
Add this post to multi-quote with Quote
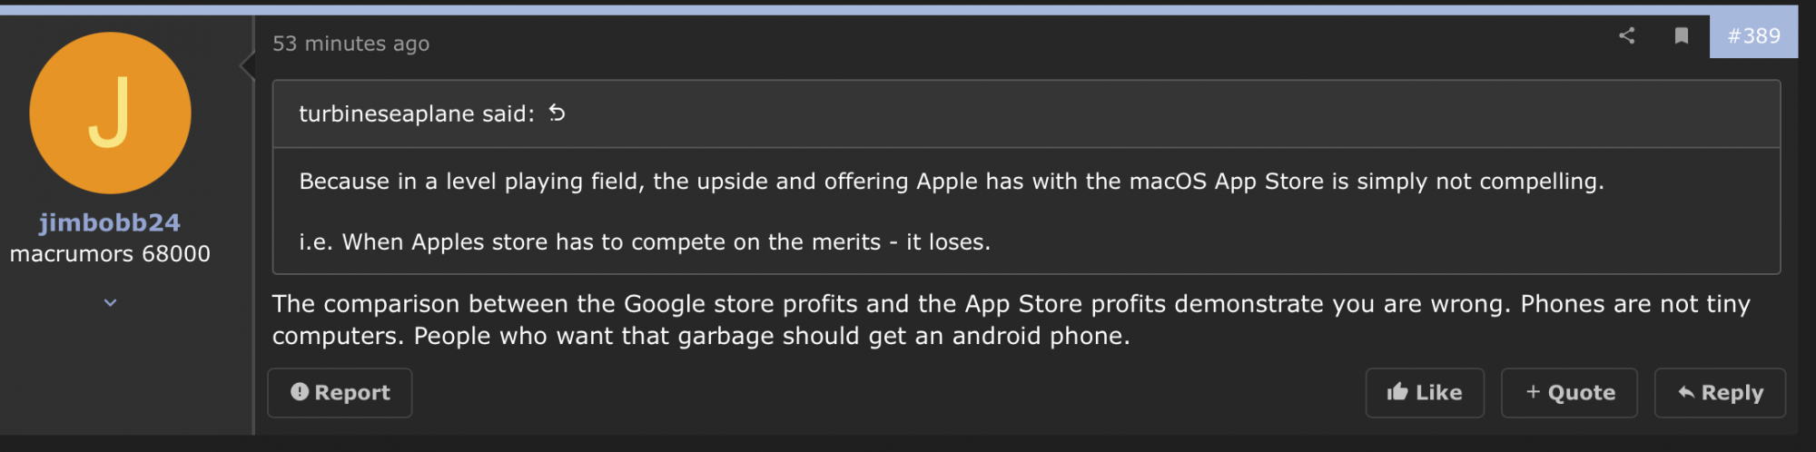1569,393
